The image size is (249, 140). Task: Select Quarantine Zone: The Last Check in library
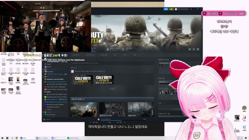point(56,97)
